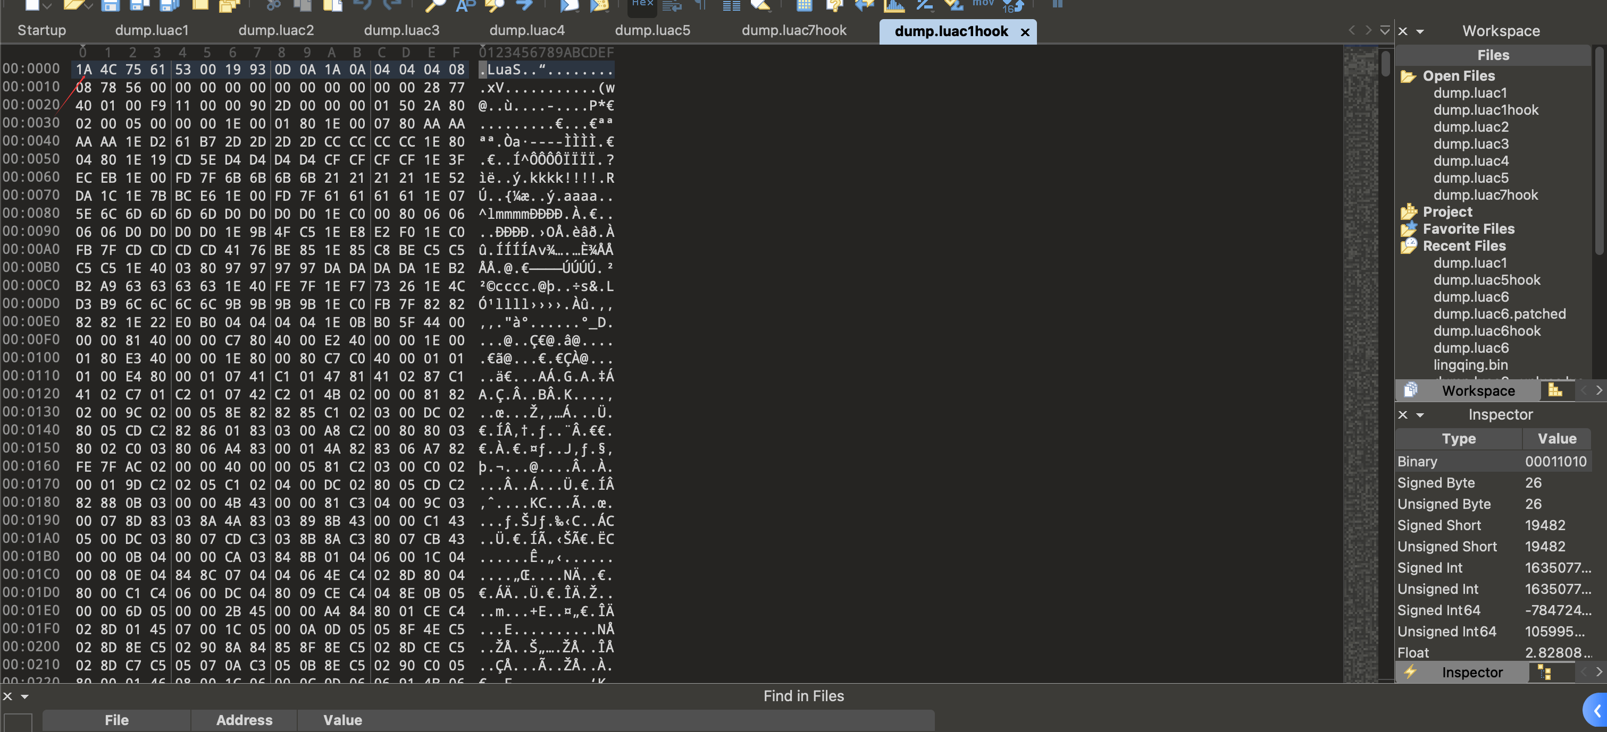
Task: Click the blue circular arrow button
Action: [x=1596, y=710]
